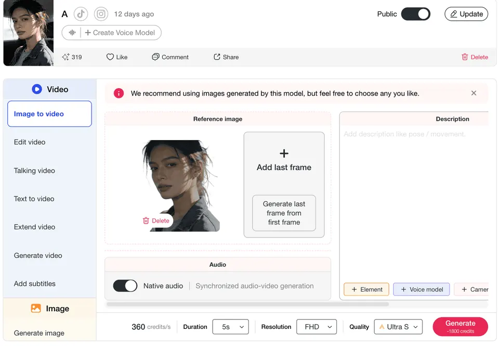Click the Video section play icon
This screenshot has width=499, height=346.
click(37, 89)
